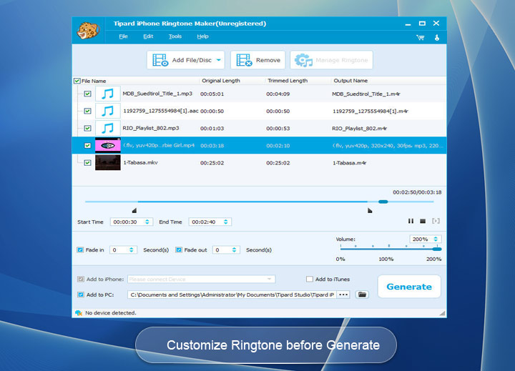The image size is (515, 371).
Task: Adjust the Fade out seconds stepper
Action: pos(234,250)
